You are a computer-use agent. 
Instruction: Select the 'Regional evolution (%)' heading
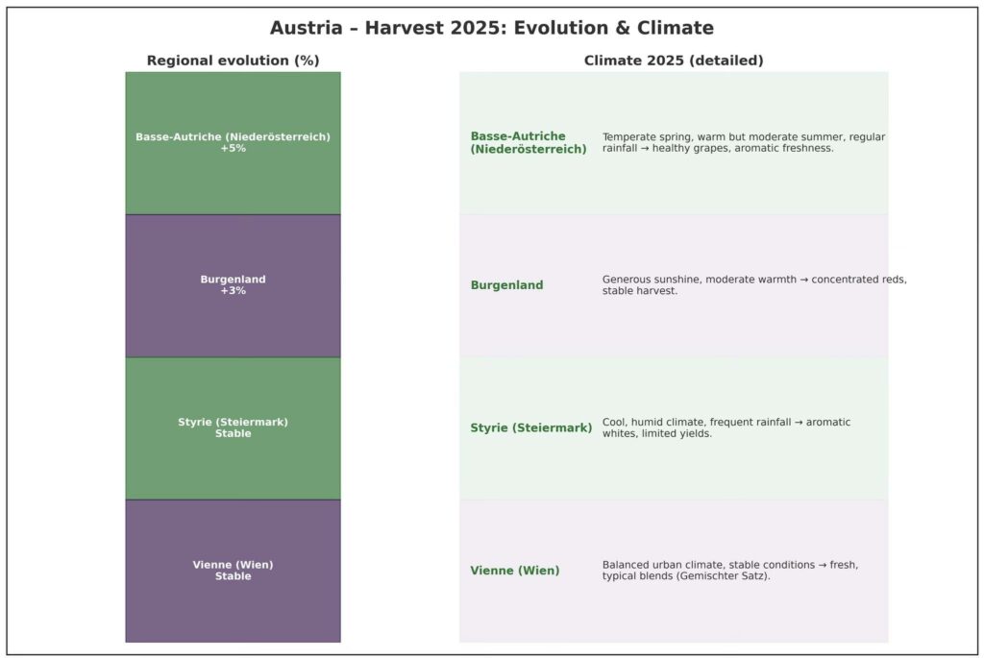(233, 61)
